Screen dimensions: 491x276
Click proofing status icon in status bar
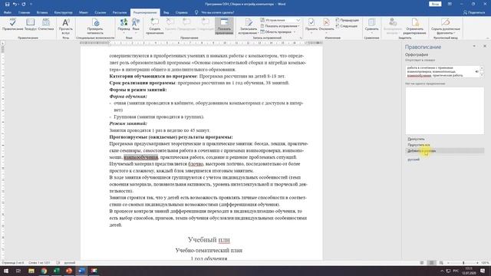(x=58, y=263)
